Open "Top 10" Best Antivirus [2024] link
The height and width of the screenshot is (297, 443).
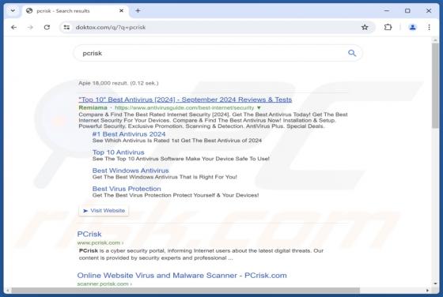(x=185, y=100)
